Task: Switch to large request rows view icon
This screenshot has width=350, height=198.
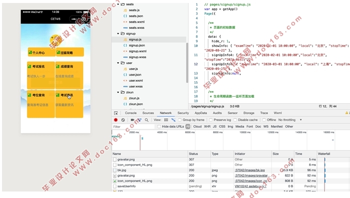Action: coord(166,120)
